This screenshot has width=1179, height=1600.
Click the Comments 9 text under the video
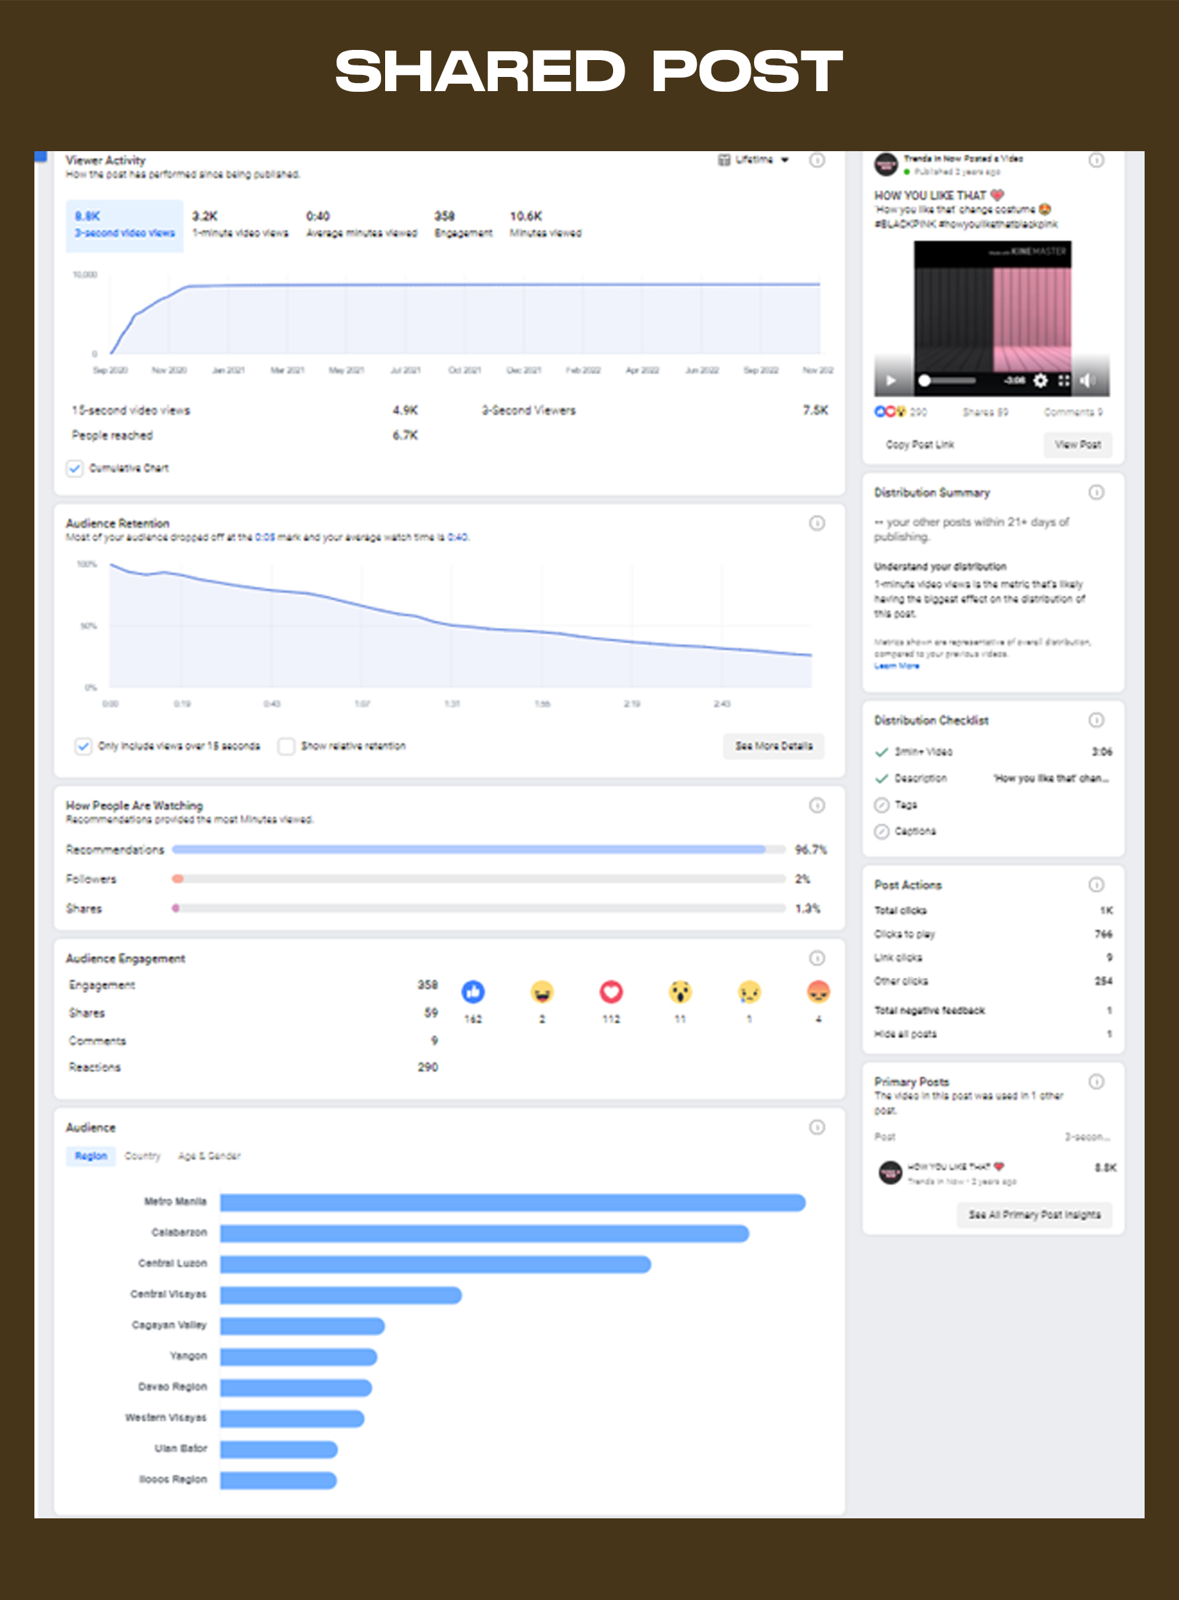[x=1072, y=412]
